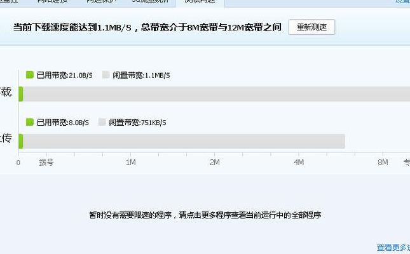410x254 pixels.
Task: Select the 闲置带宽:751KB/S legend text
Action: click(x=137, y=123)
